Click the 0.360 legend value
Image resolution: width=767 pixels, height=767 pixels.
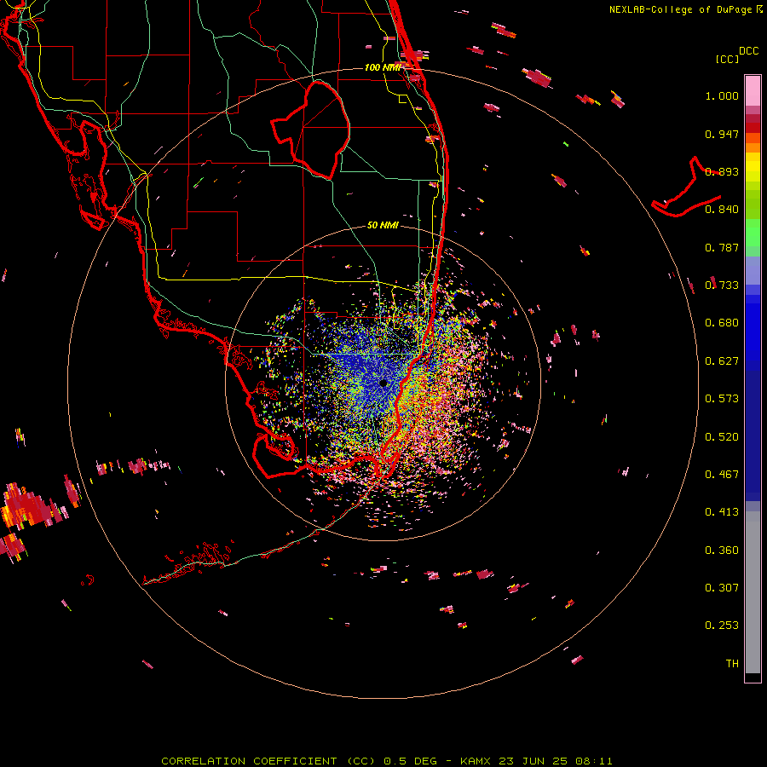point(722,551)
